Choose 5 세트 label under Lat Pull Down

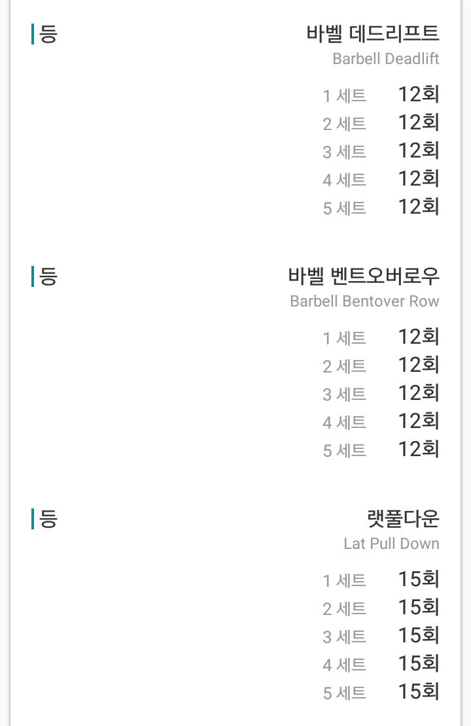click(x=344, y=693)
